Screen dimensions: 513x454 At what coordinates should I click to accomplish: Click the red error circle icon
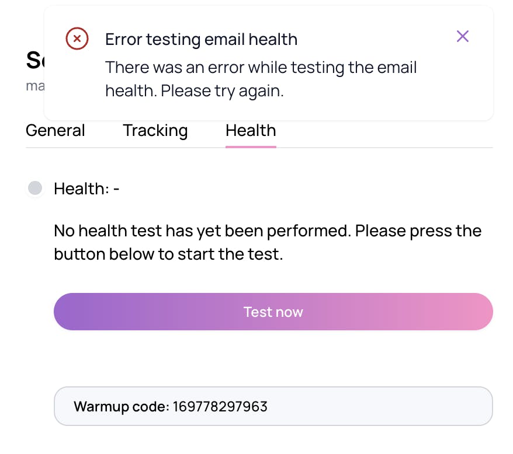coord(77,39)
